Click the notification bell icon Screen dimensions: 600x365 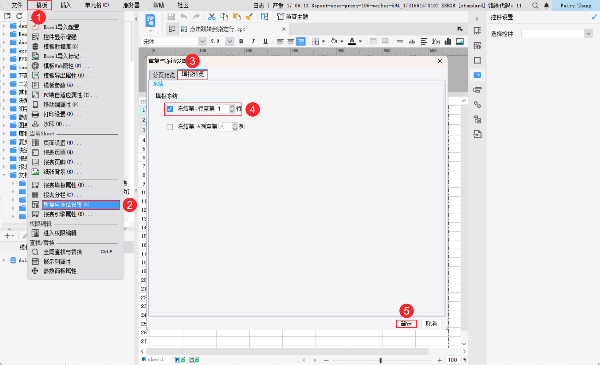pos(546,6)
